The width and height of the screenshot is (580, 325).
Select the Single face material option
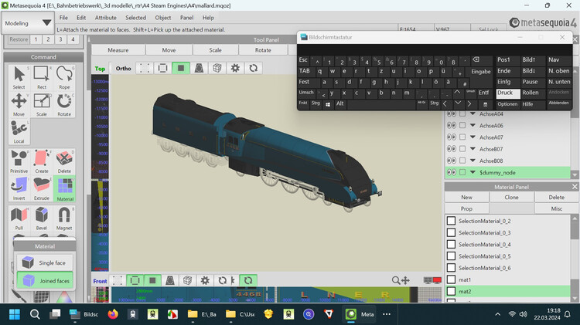43,262
